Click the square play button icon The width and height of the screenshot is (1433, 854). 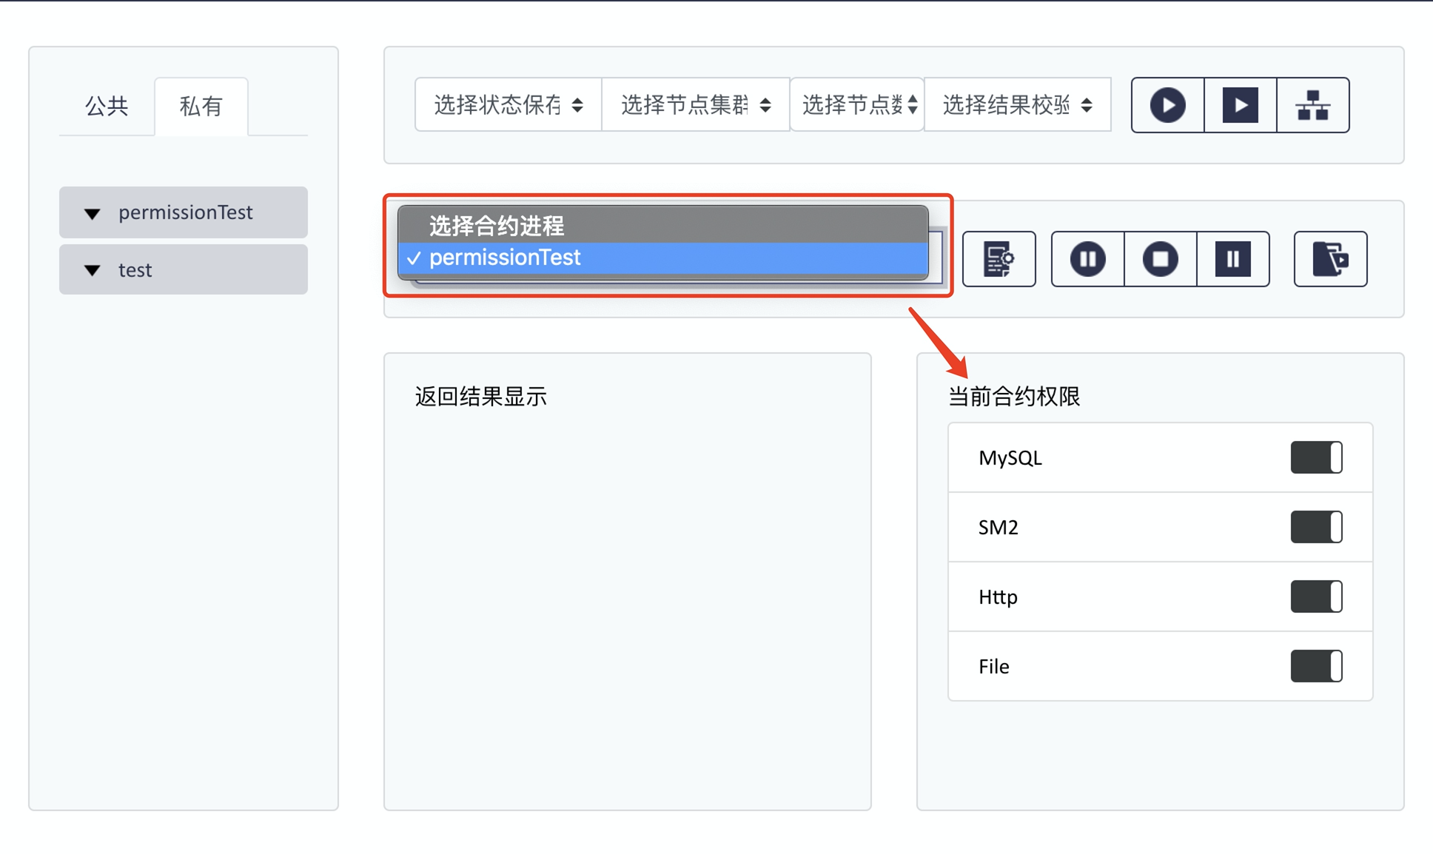[x=1240, y=105]
